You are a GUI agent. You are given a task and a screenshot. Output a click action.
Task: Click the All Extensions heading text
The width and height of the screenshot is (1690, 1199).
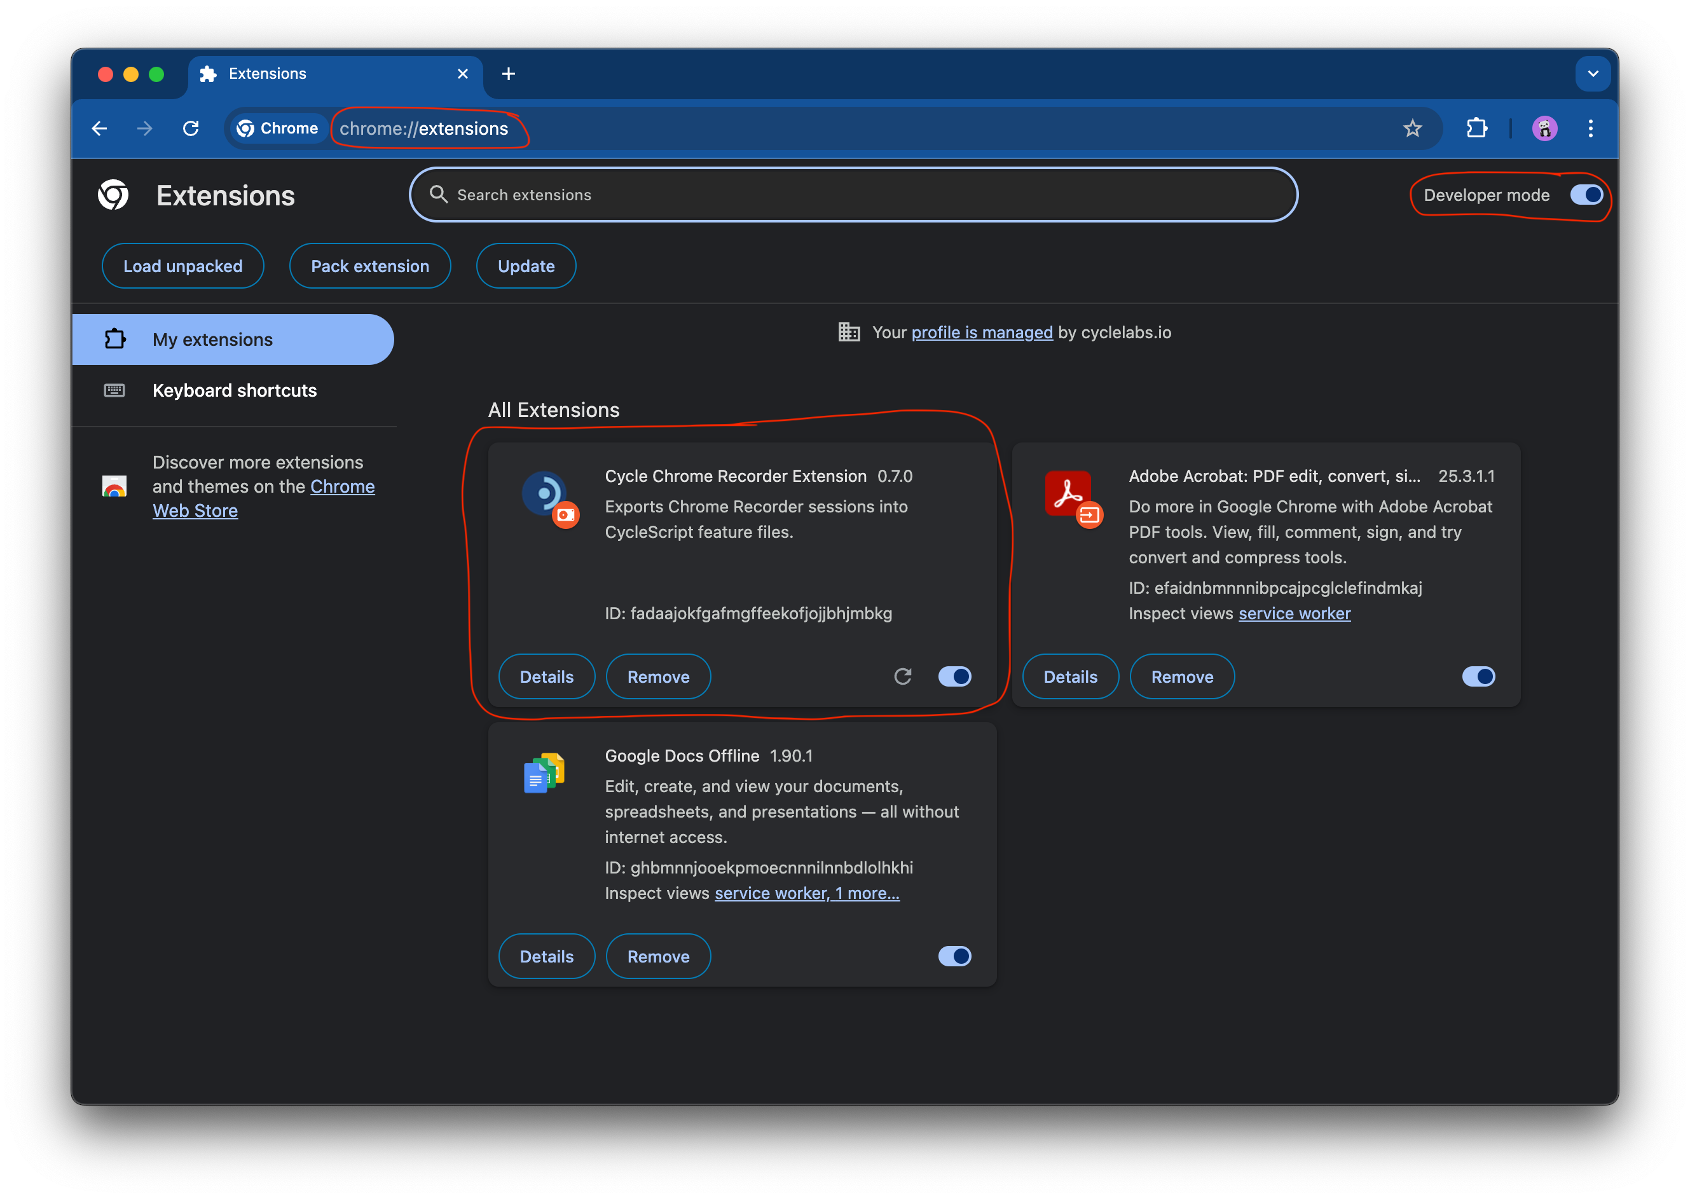pyautogui.click(x=554, y=410)
